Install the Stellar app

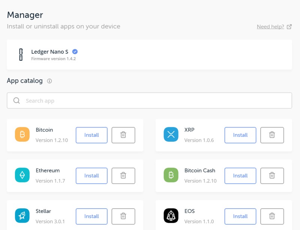coord(91,216)
